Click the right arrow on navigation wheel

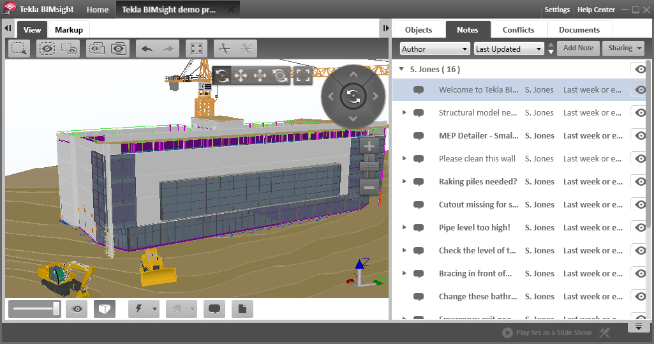point(375,96)
